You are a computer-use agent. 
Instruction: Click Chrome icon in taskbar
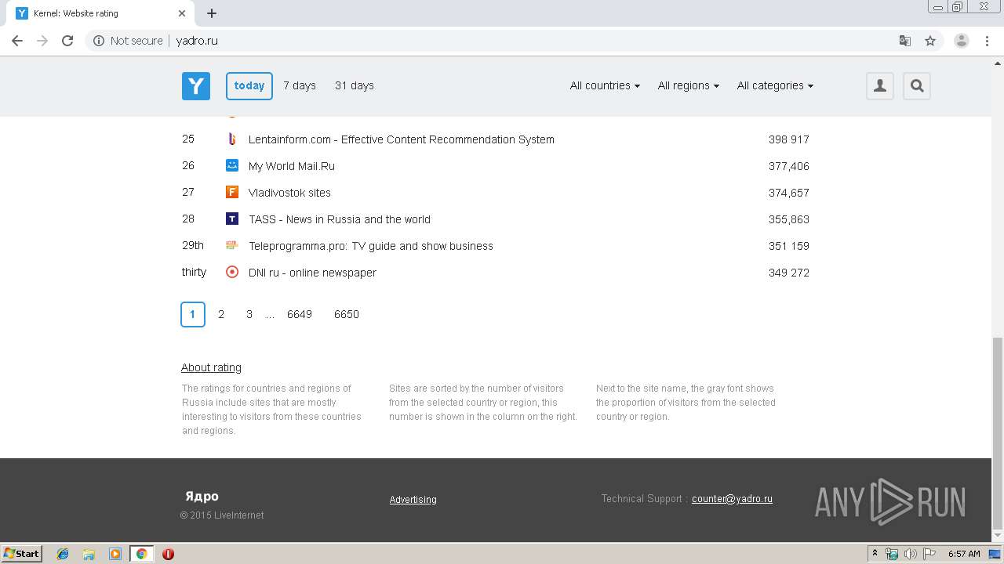[x=141, y=554]
